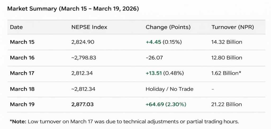The image size is (271, 129).
Task: Select the March 18 date cell
Action: click(x=22, y=89)
